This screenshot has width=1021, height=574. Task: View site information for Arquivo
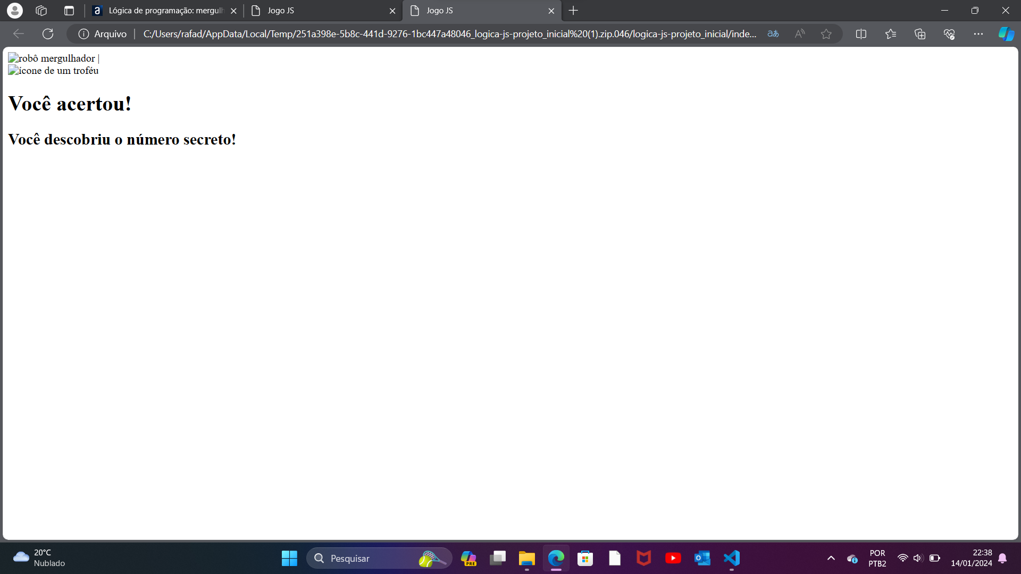click(x=103, y=34)
